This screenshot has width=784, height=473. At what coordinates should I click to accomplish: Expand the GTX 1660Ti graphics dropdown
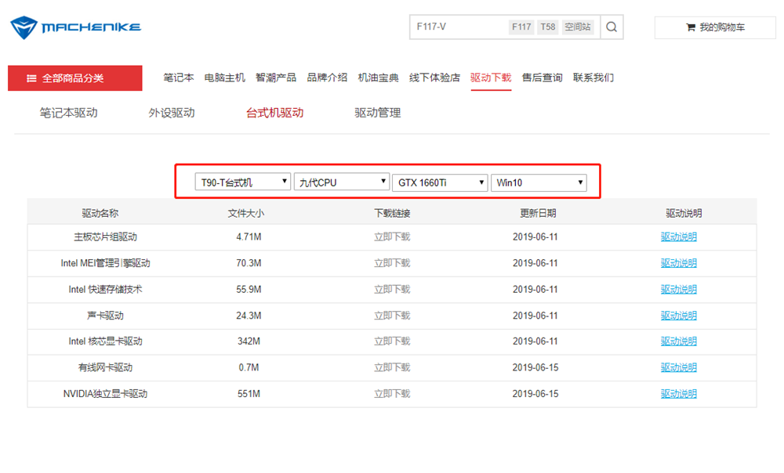tap(440, 182)
